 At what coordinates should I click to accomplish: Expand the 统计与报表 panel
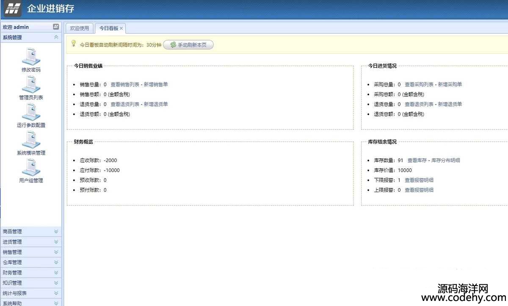click(56, 293)
